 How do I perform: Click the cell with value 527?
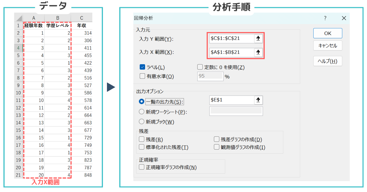82,85
